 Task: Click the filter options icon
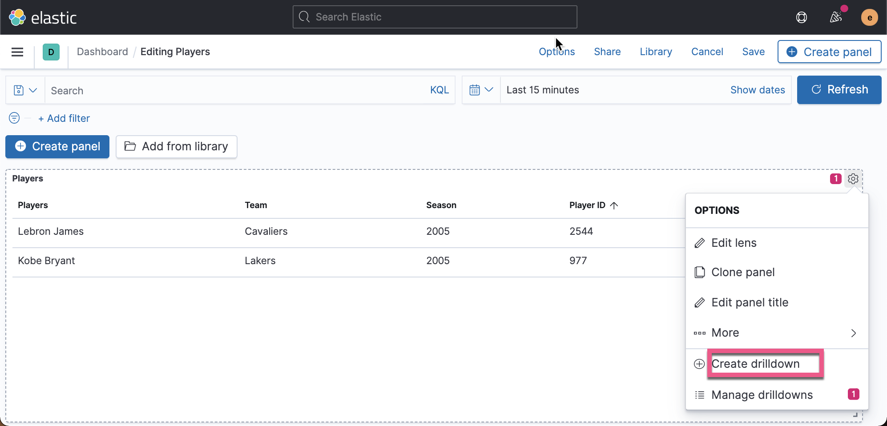point(14,118)
